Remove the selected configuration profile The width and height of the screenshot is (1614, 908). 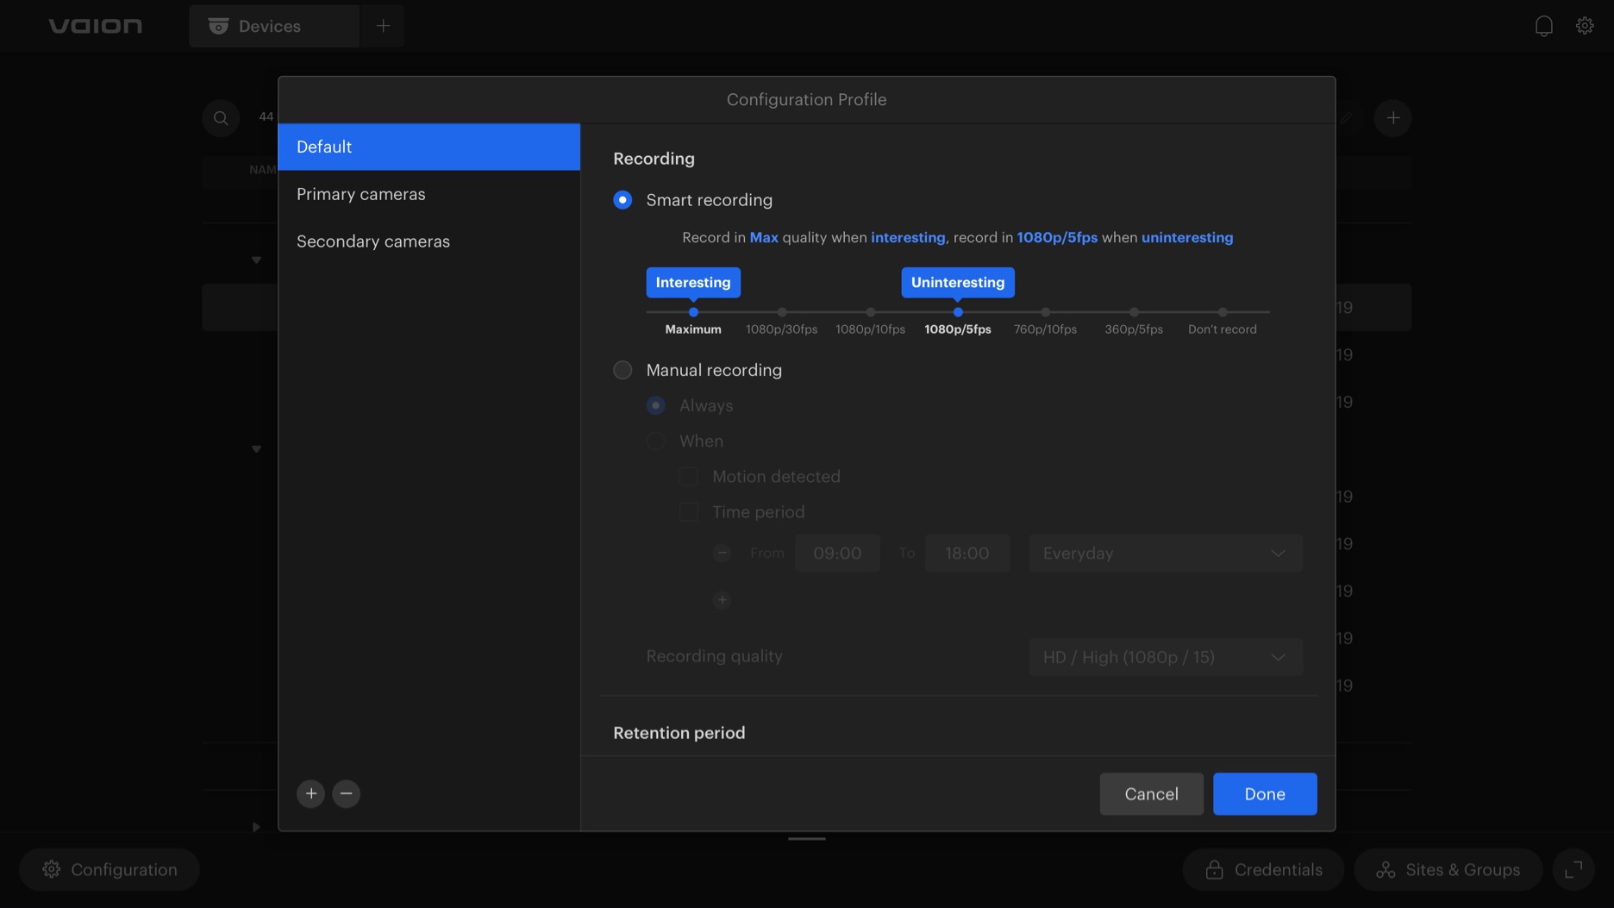[346, 793]
